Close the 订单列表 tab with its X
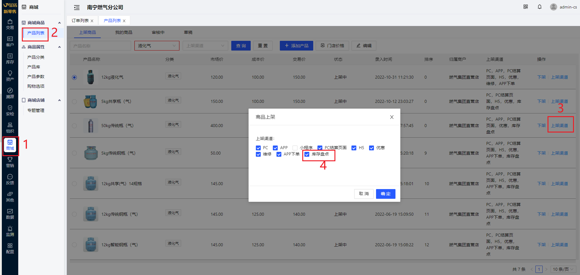 click(92, 21)
